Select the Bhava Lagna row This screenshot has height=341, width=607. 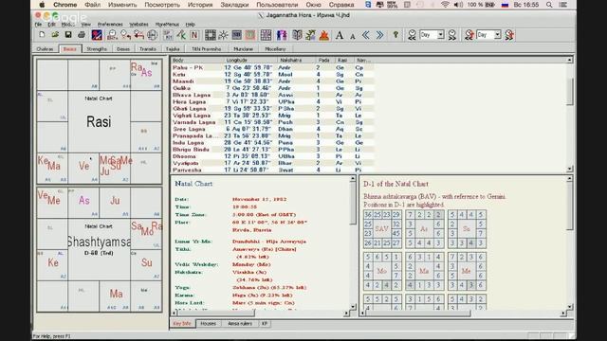[272, 95]
